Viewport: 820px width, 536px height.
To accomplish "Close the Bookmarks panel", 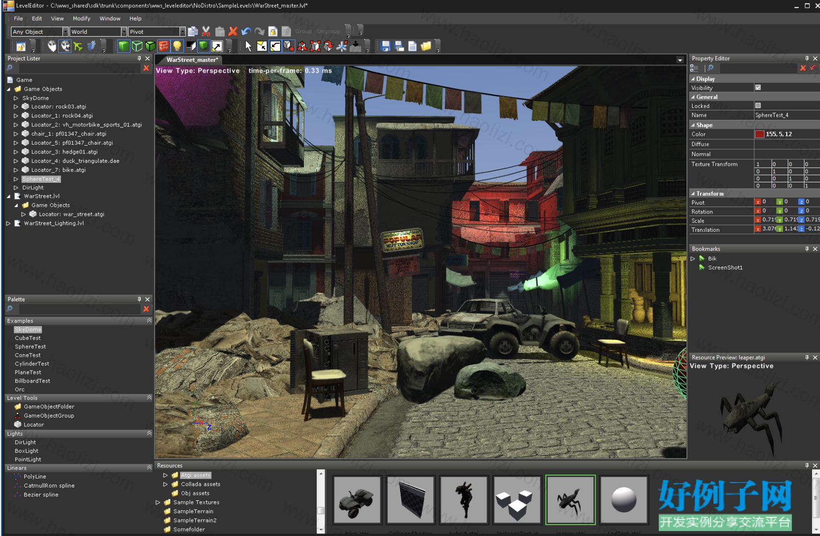I will coord(815,249).
